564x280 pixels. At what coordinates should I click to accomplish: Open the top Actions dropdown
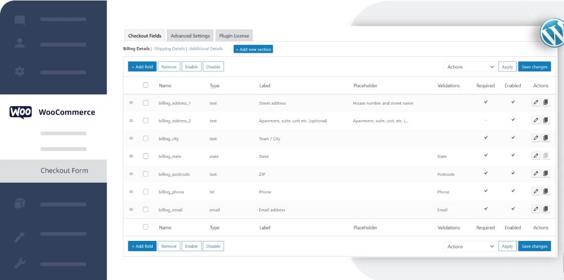click(x=470, y=67)
